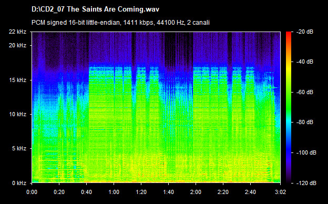328x204 pixels.
Task: Click the 10 kHz frequency axis label
Action: point(17,114)
